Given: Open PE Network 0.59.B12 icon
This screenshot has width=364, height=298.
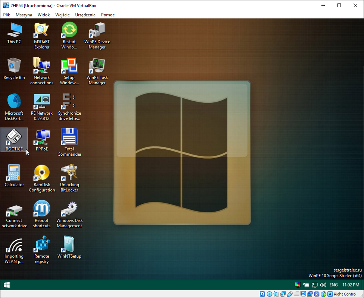Looking at the screenshot, I should point(42,107).
